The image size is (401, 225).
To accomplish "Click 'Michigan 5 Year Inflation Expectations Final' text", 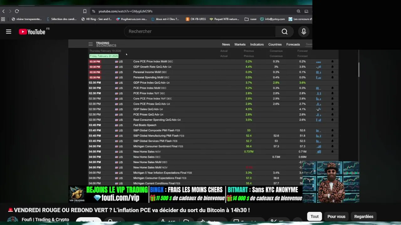I will (163, 173).
